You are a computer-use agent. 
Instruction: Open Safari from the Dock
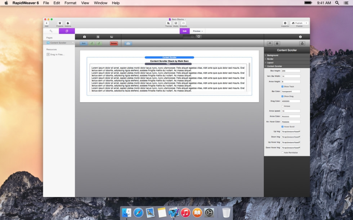click(x=138, y=212)
